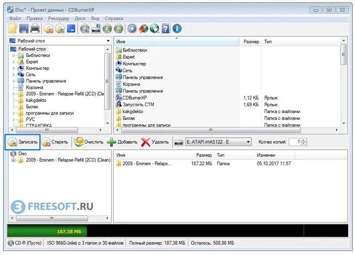Click the Стереть erase button
The height and width of the screenshot is (255, 355).
pyautogui.click(x=55, y=142)
